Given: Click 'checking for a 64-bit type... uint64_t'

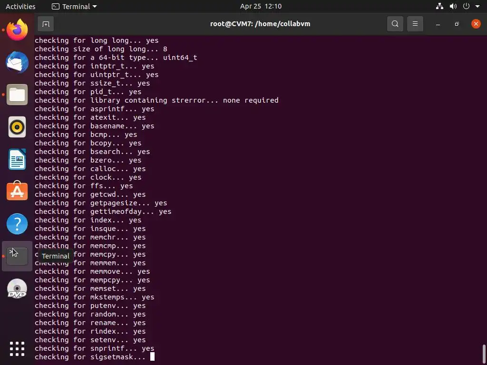Looking at the screenshot, I should point(116,58).
